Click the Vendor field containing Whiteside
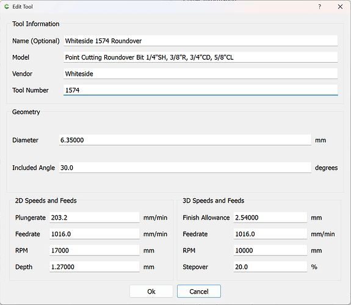Screen dimensions: 351x305 click(201, 74)
